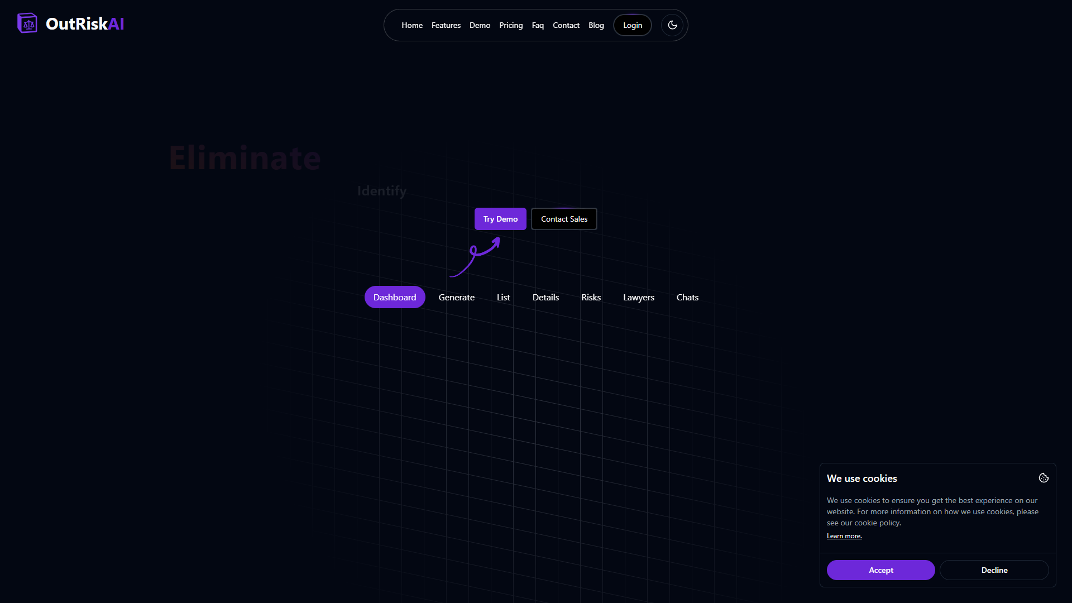The image size is (1072, 603).
Task: Accept cookies in the banner
Action: (x=881, y=570)
